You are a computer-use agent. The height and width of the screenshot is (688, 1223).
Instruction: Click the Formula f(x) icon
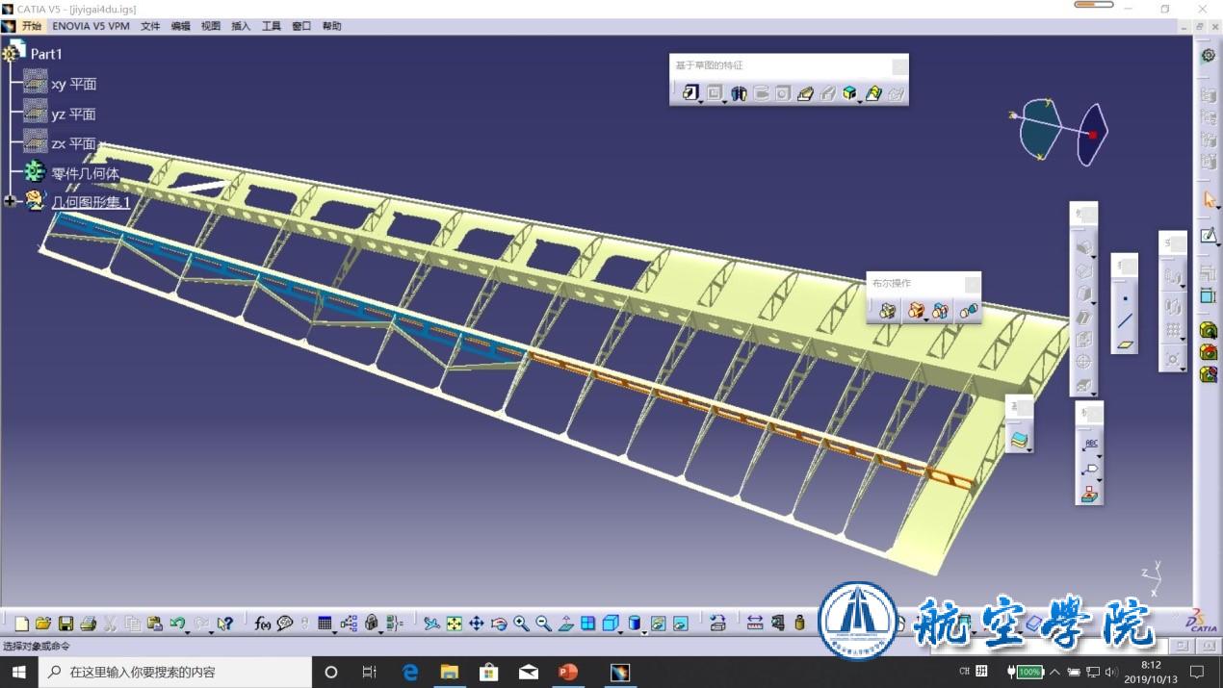[x=263, y=624]
